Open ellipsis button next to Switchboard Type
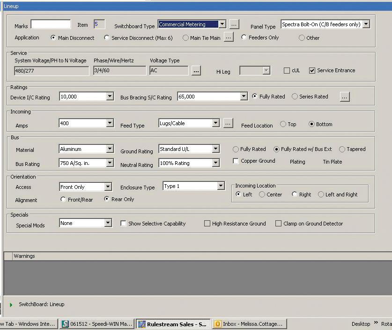 234,24
